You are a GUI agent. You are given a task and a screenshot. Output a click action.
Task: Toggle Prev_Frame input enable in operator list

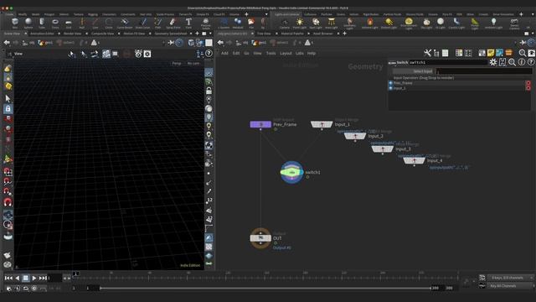point(391,83)
